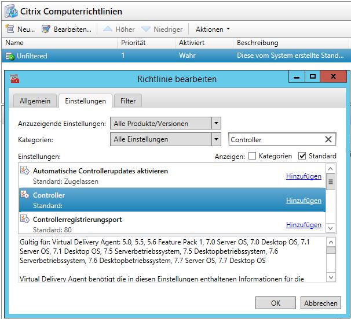Click Hinzufügen link for Controller setting
Viewport: 351px width, 319px height.
click(304, 201)
